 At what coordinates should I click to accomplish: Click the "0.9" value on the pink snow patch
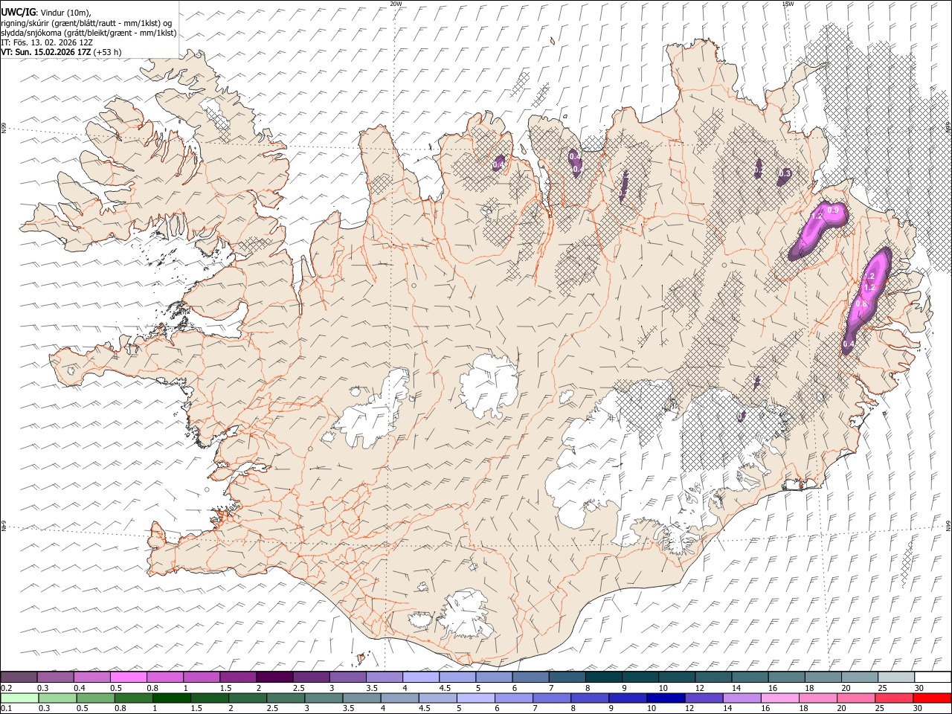pyautogui.click(x=833, y=210)
